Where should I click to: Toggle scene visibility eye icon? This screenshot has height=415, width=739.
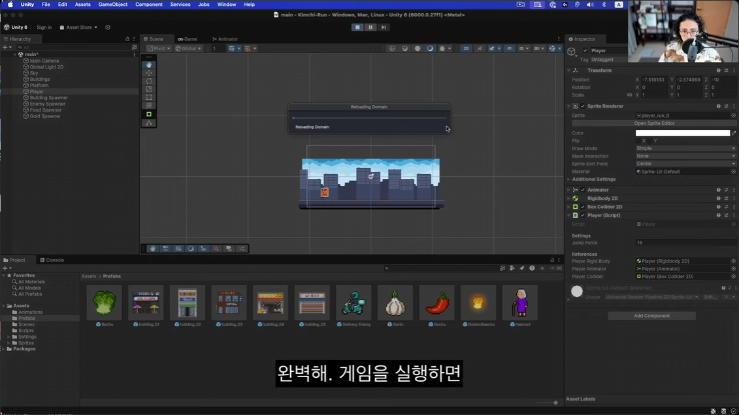[x=510, y=48]
